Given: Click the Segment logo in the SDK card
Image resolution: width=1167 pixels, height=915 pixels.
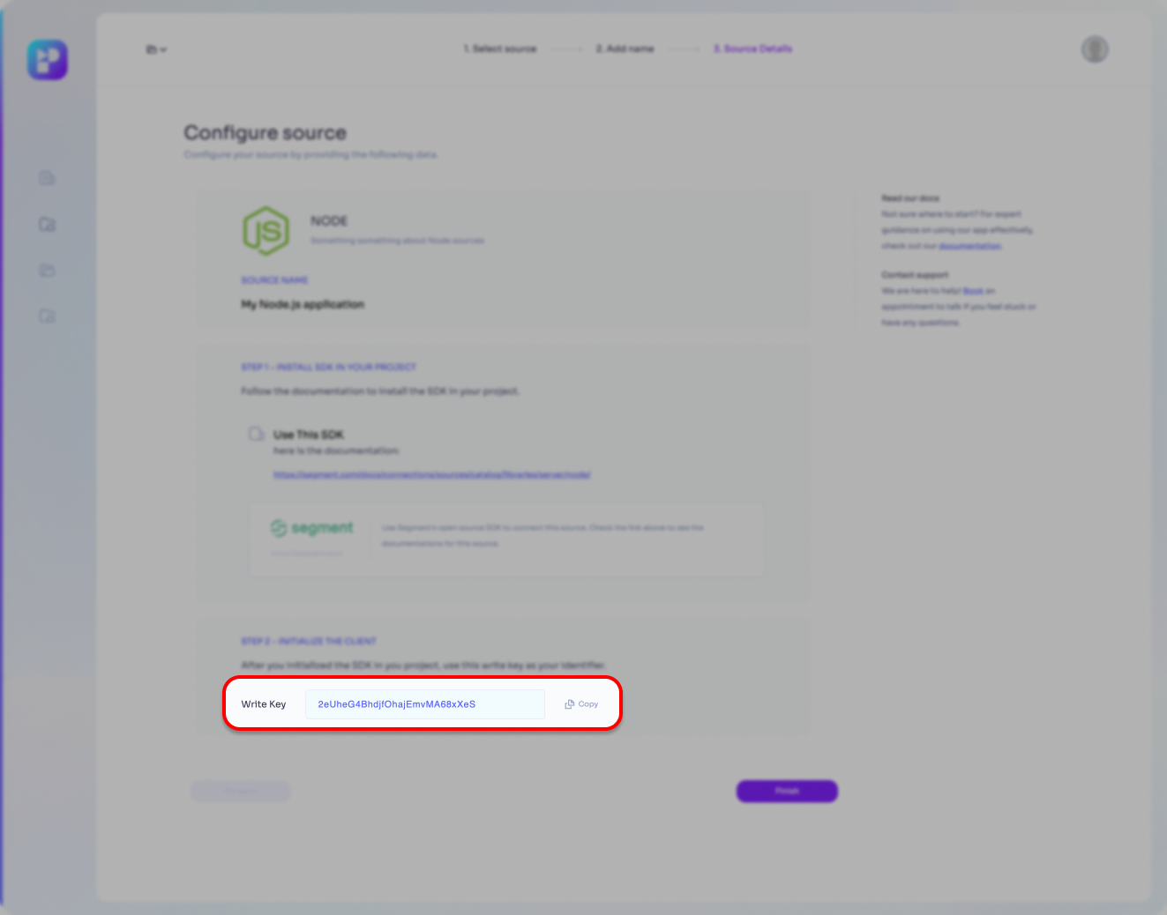Looking at the screenshot, I should (312, 528).
